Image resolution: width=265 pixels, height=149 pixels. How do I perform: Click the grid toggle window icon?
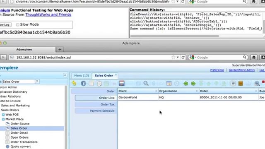pos(169,84)
